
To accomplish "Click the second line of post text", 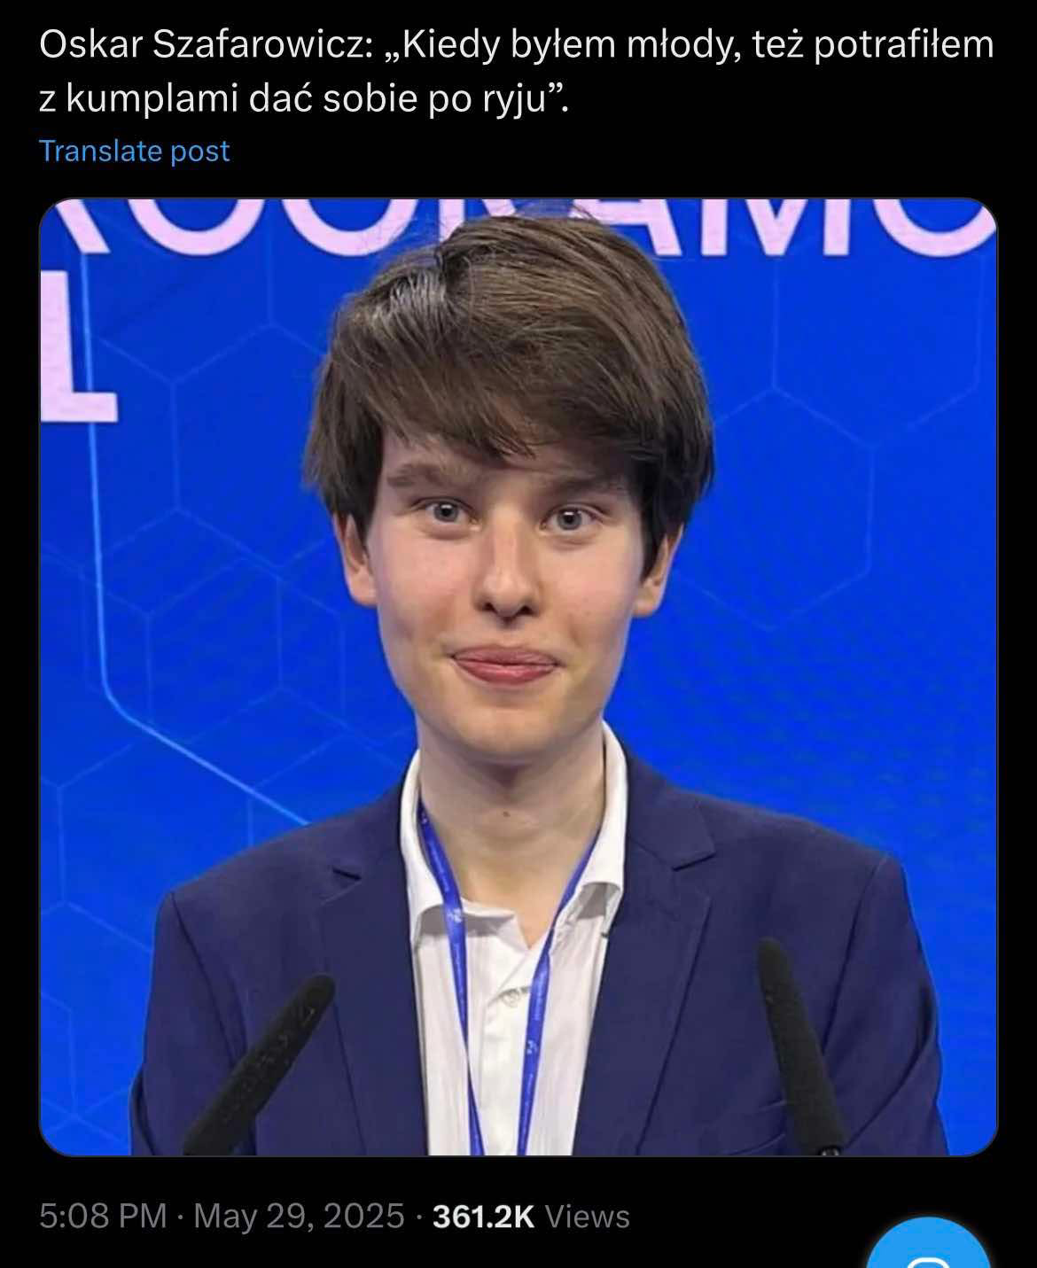I will pyautogui.click(x=303, y=98).
